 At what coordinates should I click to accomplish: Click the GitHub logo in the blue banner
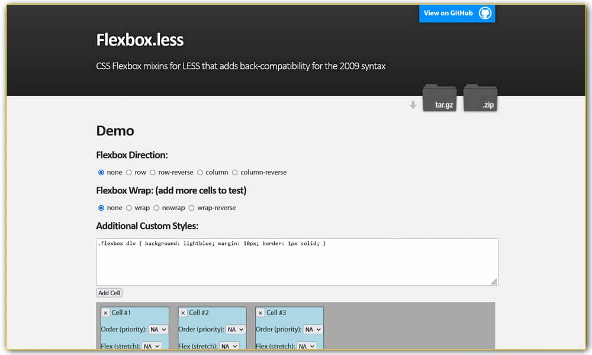coord(487,13)
